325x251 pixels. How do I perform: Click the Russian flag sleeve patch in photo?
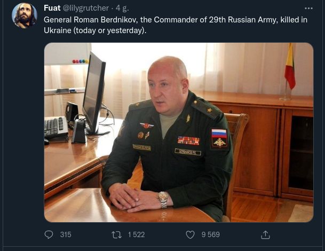[219, 138]
